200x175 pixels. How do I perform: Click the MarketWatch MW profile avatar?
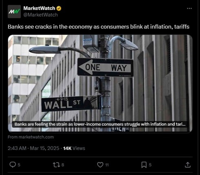(14, 11)
